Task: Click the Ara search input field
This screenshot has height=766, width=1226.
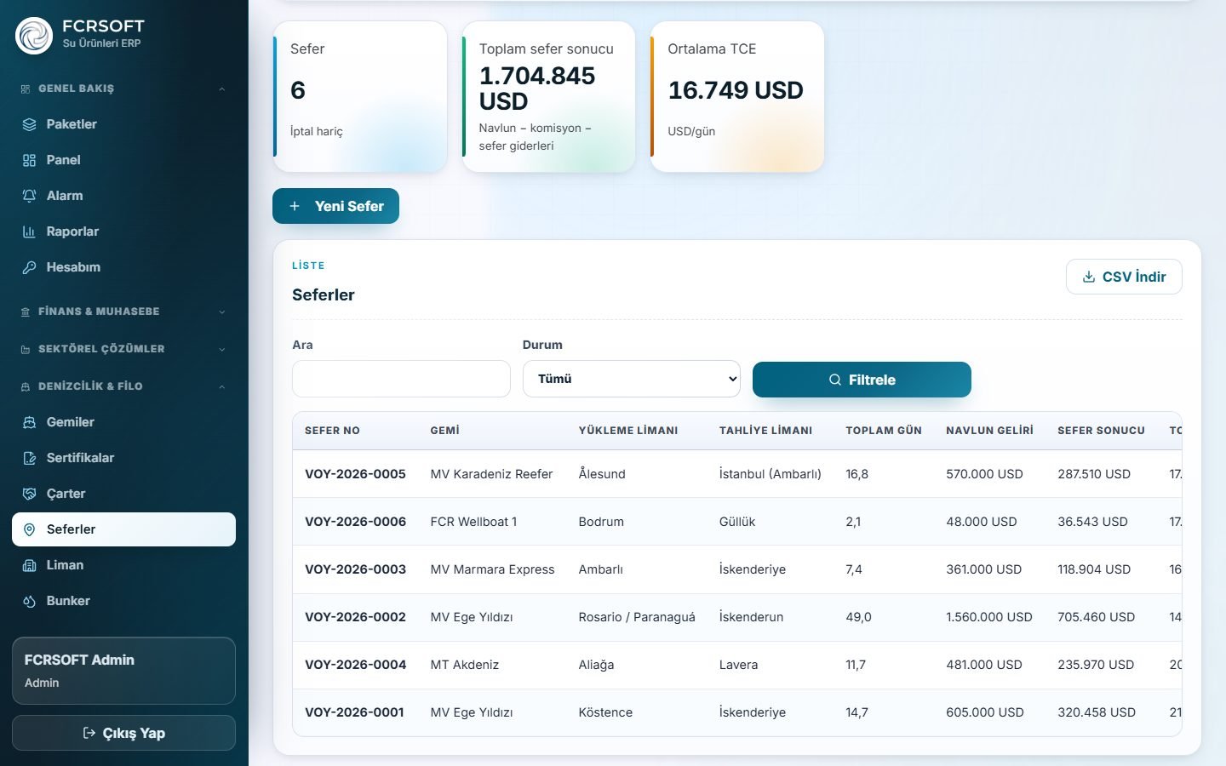Action: (x=401, y=379)
